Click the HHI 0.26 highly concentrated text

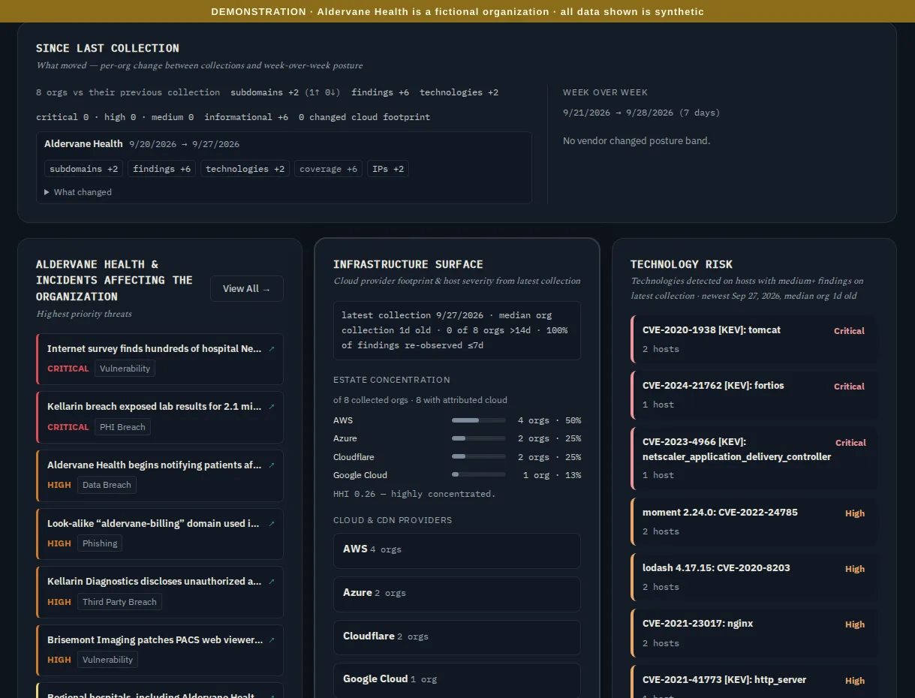[x=414, y=494]
